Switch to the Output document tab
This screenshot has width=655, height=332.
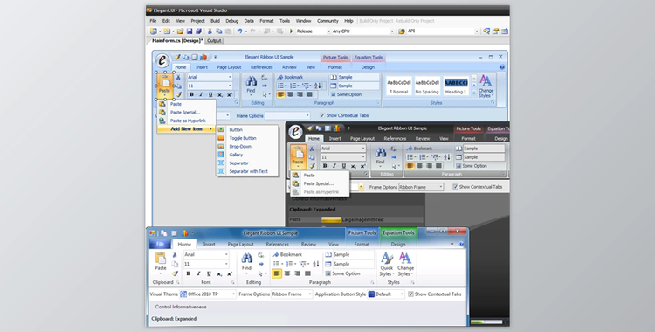point(214,41)
